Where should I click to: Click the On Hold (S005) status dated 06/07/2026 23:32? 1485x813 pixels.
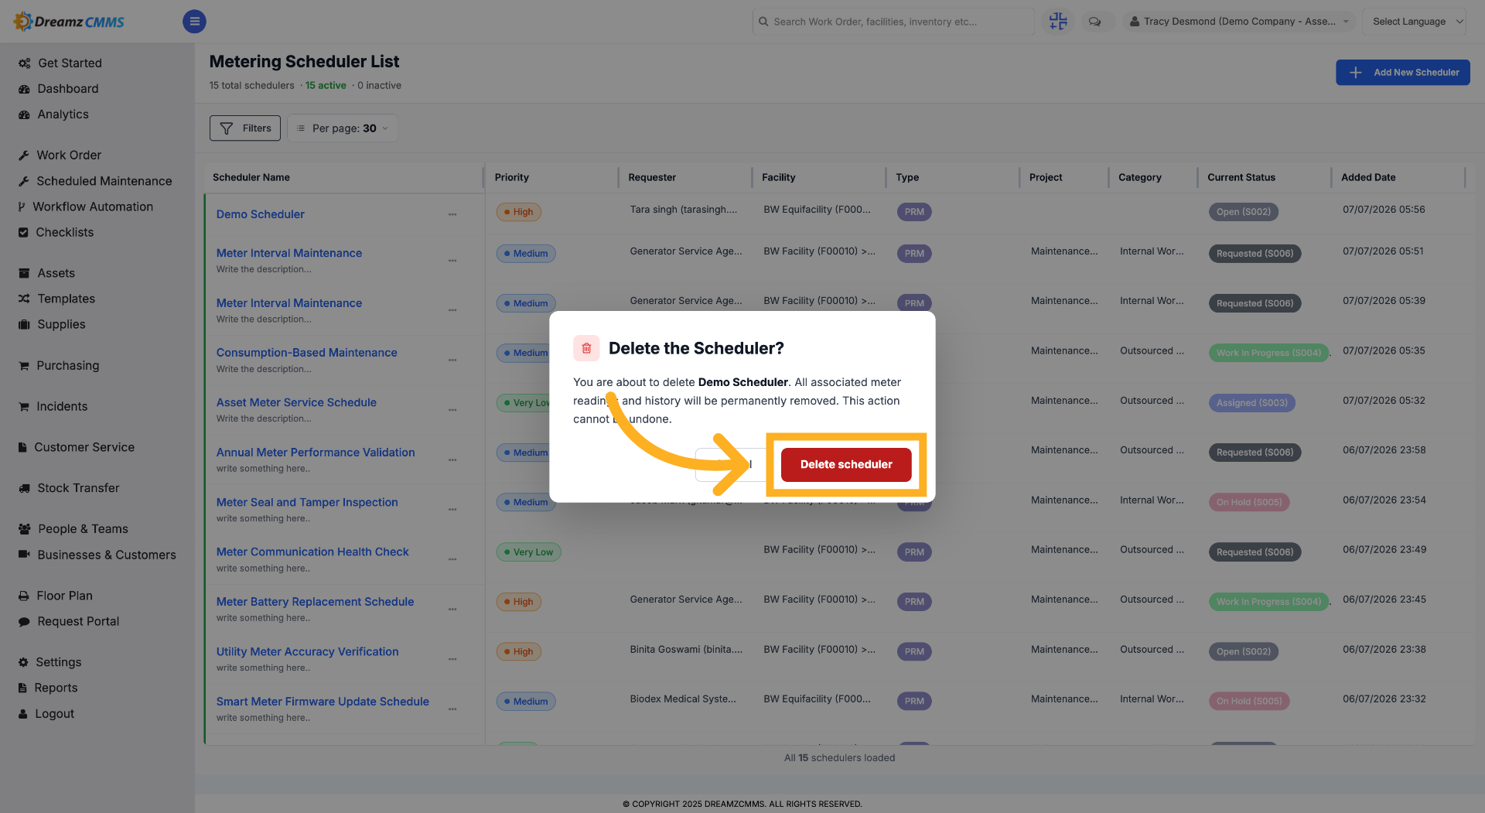[1249, 702]
